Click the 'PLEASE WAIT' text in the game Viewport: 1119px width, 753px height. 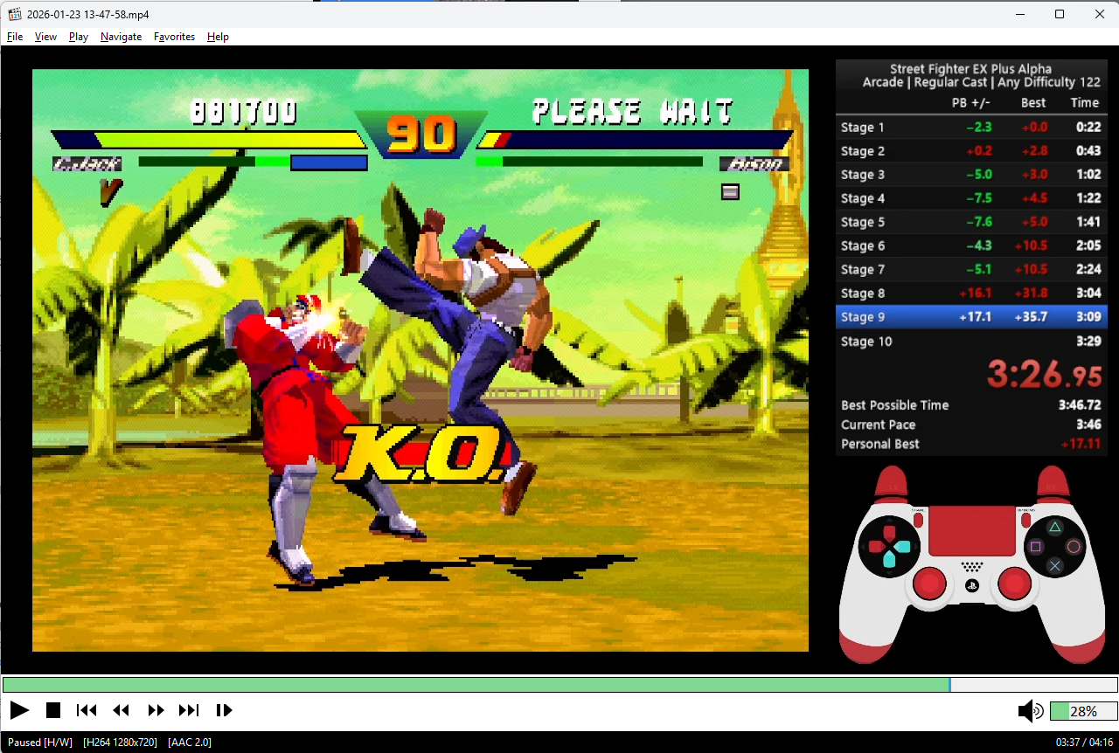click(633, 112)
